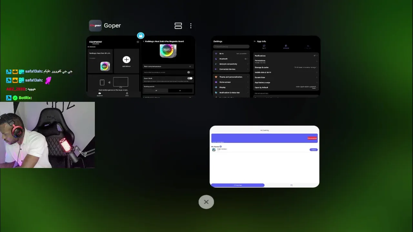This screenshot has width=413, height=232.
Task: Open Bluetooth in Settings list
Action: (231, 59)
